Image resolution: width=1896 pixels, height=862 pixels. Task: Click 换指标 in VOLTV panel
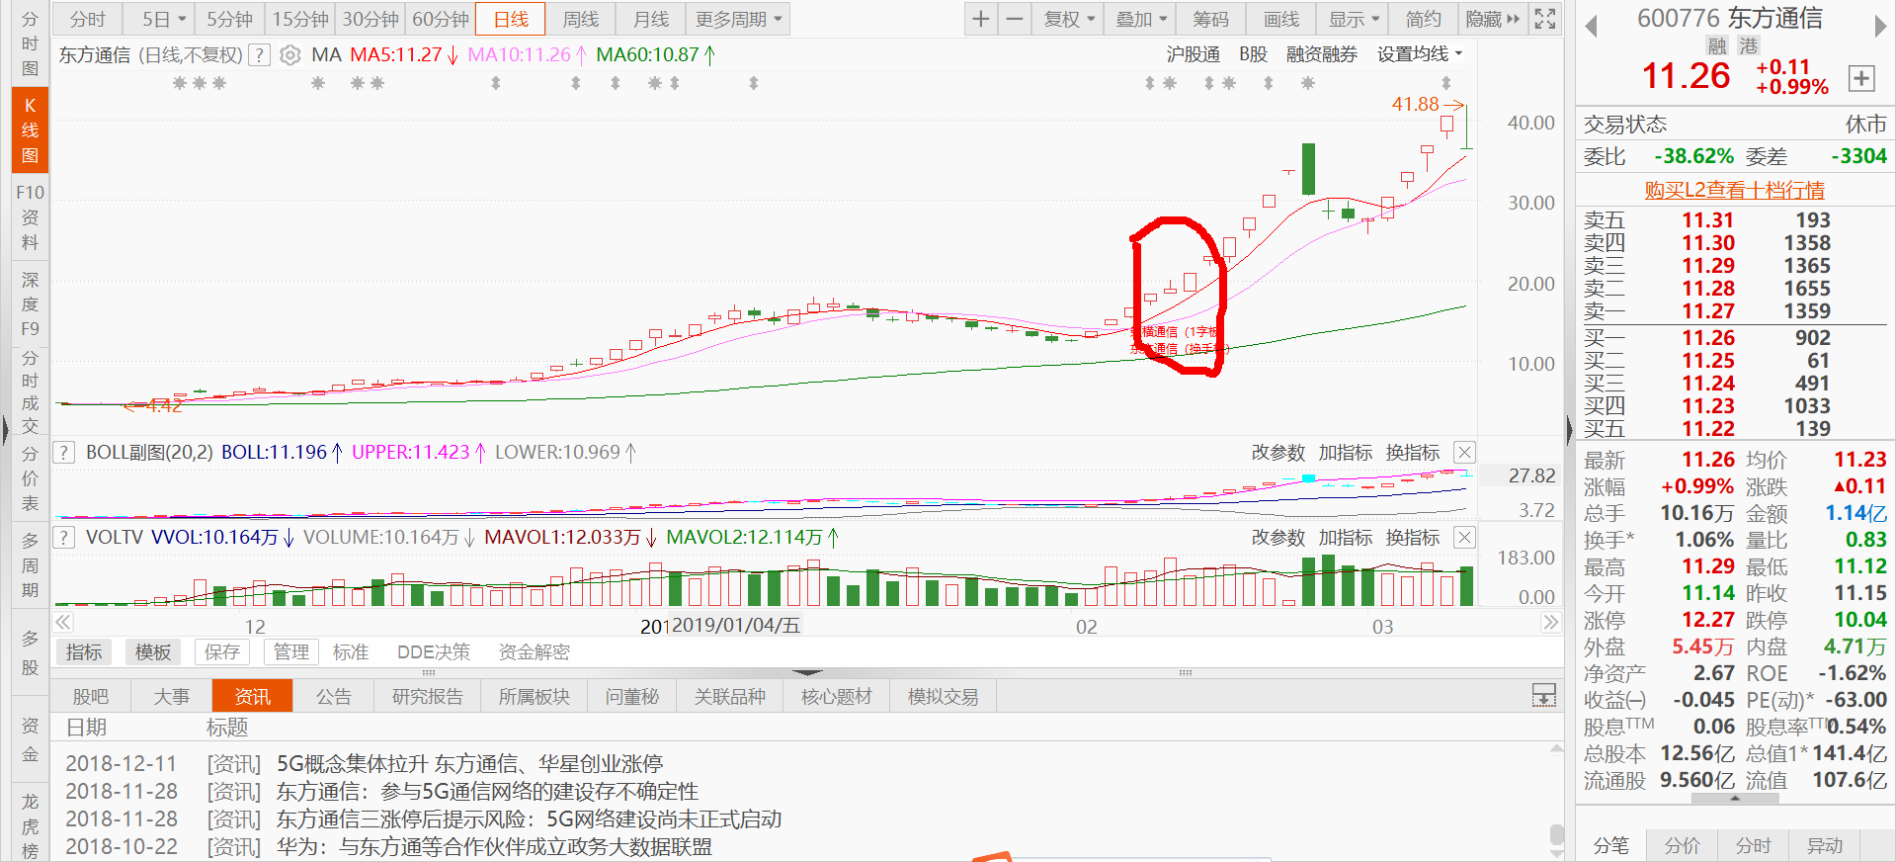[1412, 538]
